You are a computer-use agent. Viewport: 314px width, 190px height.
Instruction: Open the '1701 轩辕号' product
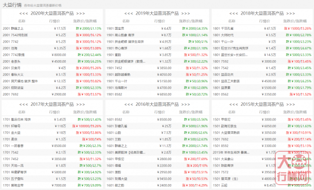coord(12,126)
